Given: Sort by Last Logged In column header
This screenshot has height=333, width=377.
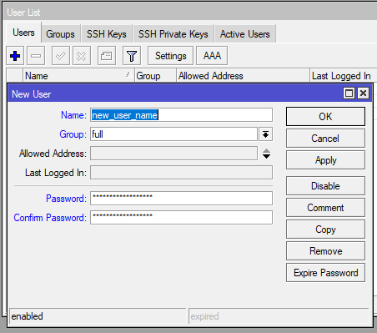Looking at the screenshot, I should 344,76.
